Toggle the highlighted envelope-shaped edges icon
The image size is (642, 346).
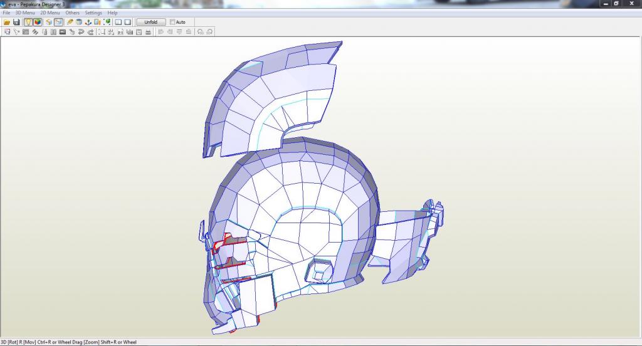(58, 22)
